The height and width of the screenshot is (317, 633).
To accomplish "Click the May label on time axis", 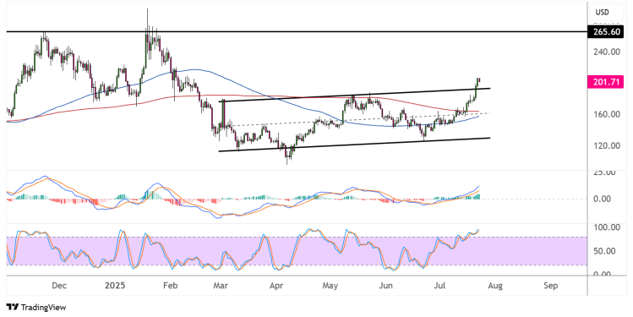I will pyautogui.click(x=330, y=286).
